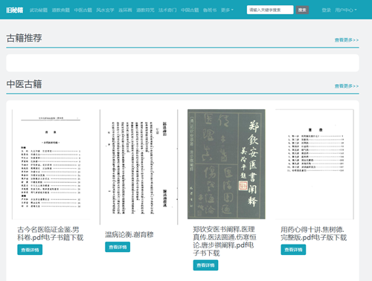The image size is (372, 281).
Task: Expand the 更多 dropdown menu
Action: [x=227, y=10]
